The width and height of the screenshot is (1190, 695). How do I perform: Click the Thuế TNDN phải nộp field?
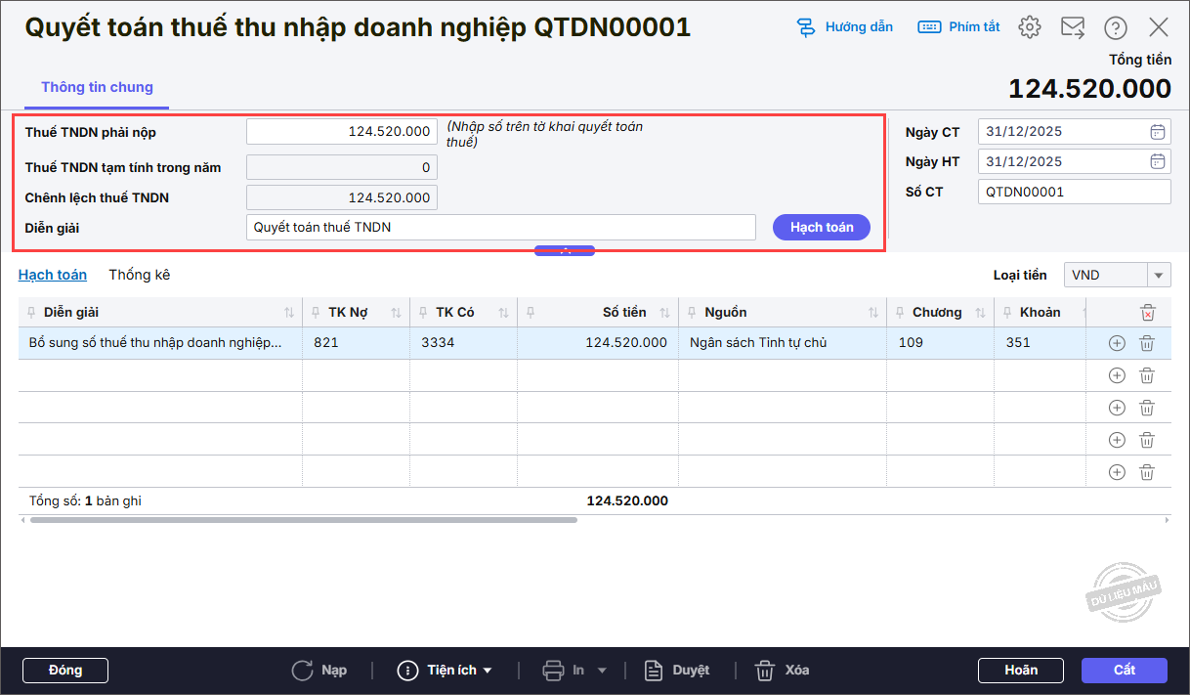[x=341, y=132]
